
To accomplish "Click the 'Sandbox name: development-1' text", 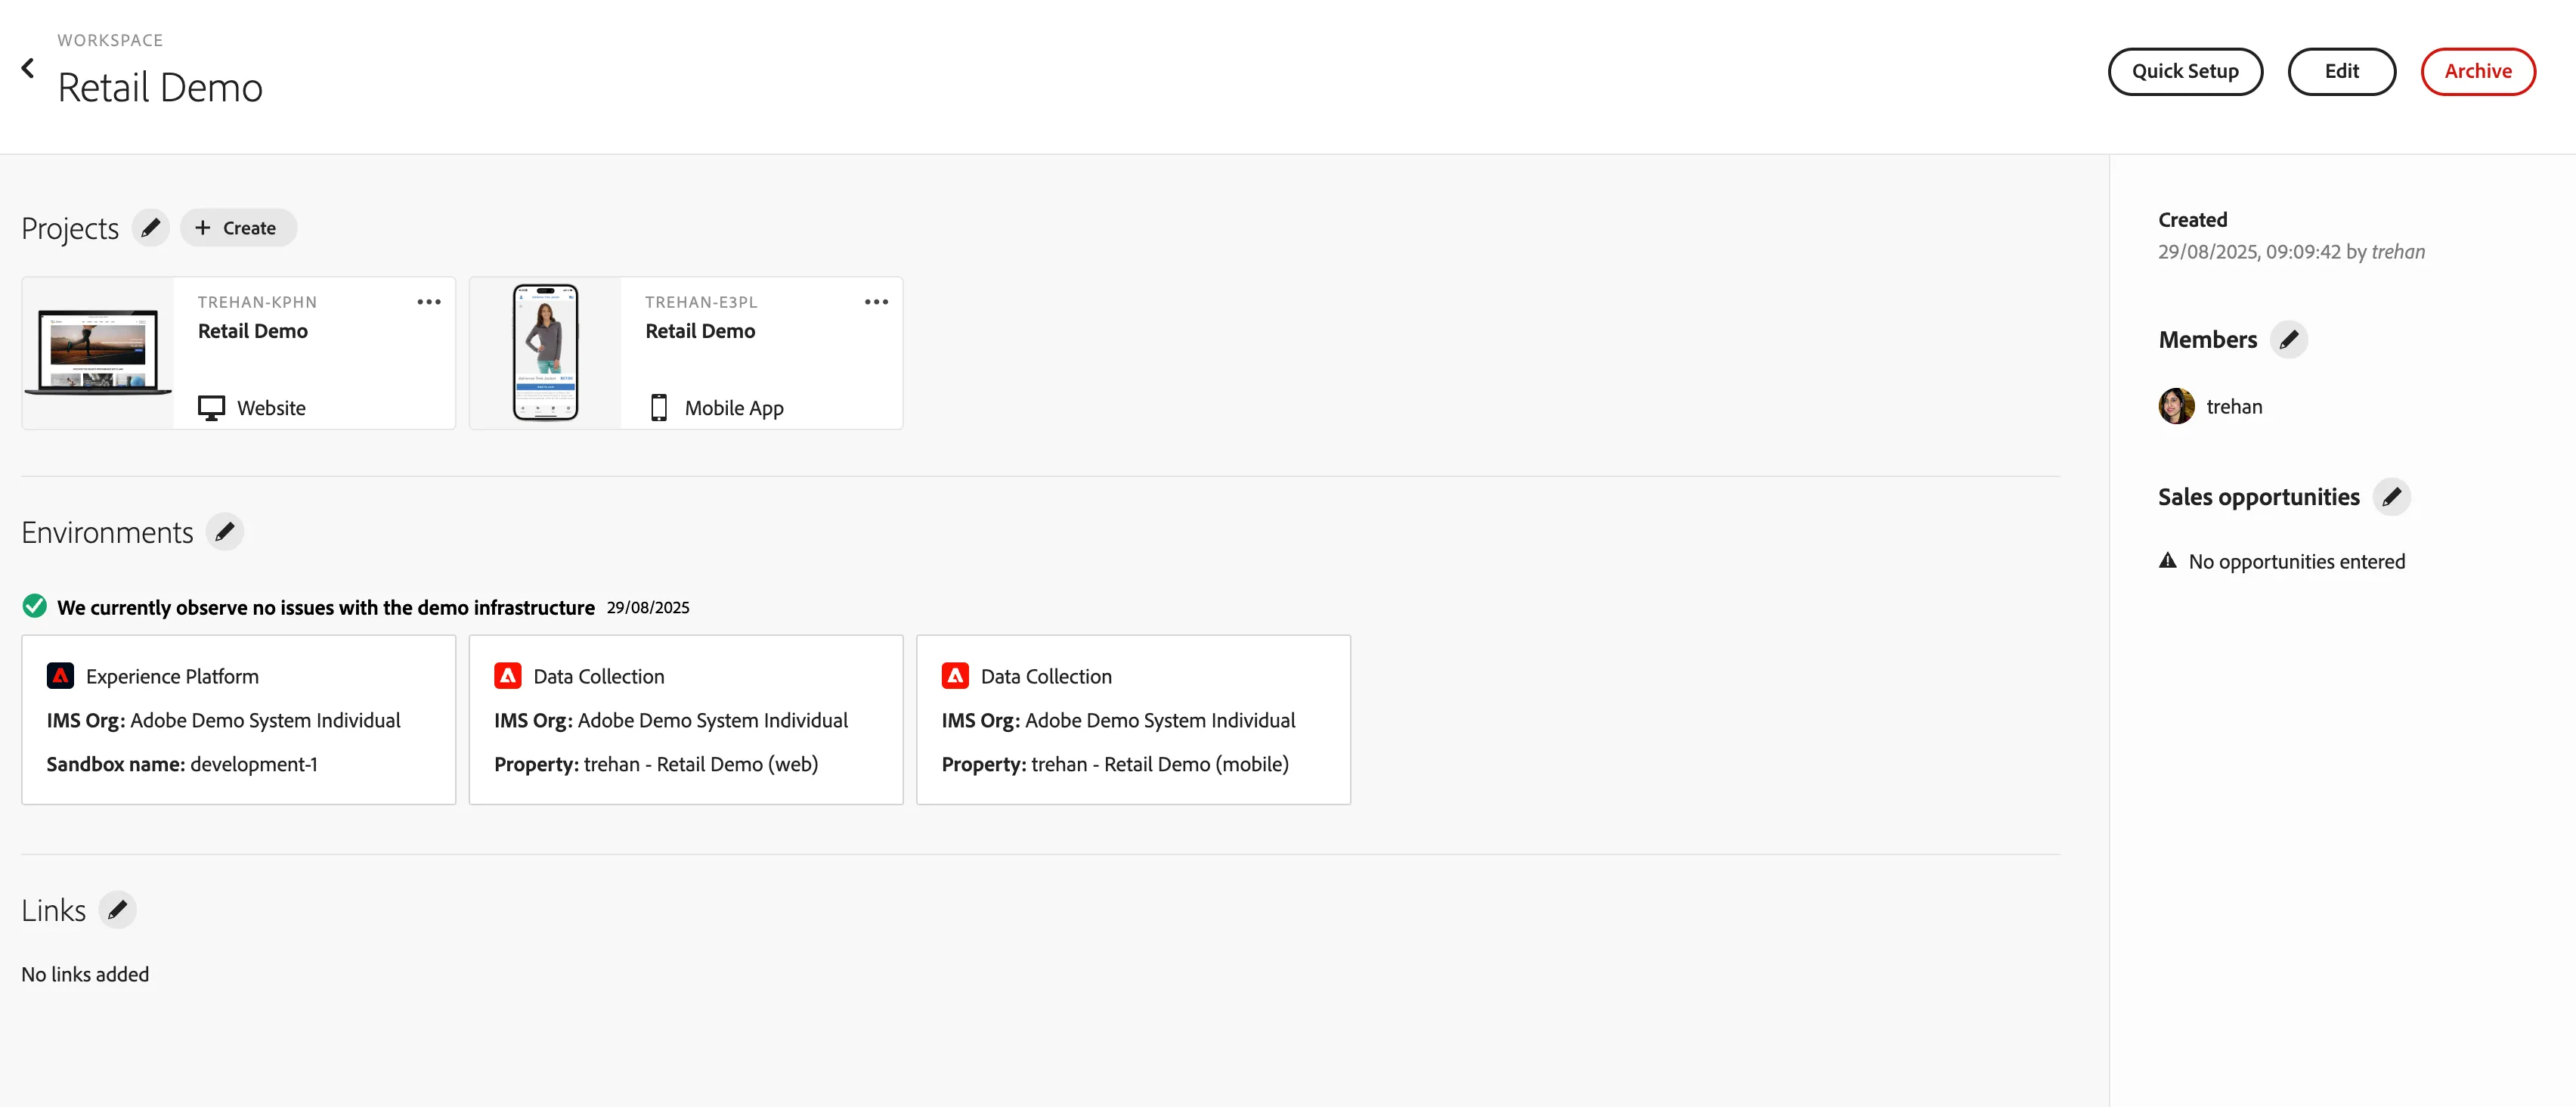I will click(x=182, y=764).
